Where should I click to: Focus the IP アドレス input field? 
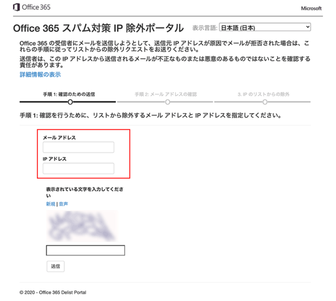point(78,168)
